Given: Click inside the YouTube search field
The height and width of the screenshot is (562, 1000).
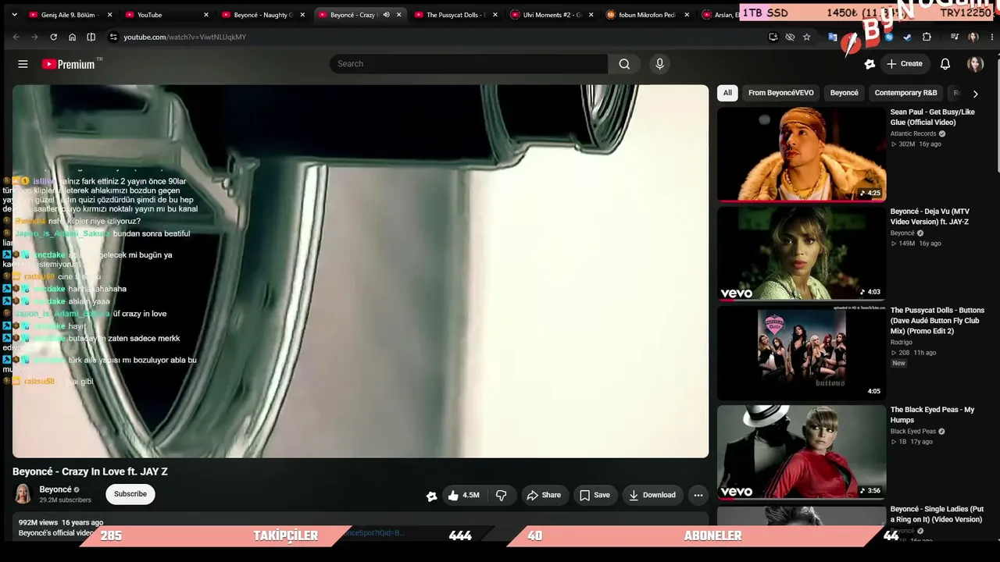Looking at the screenshot, I should [x=468, y=64].
